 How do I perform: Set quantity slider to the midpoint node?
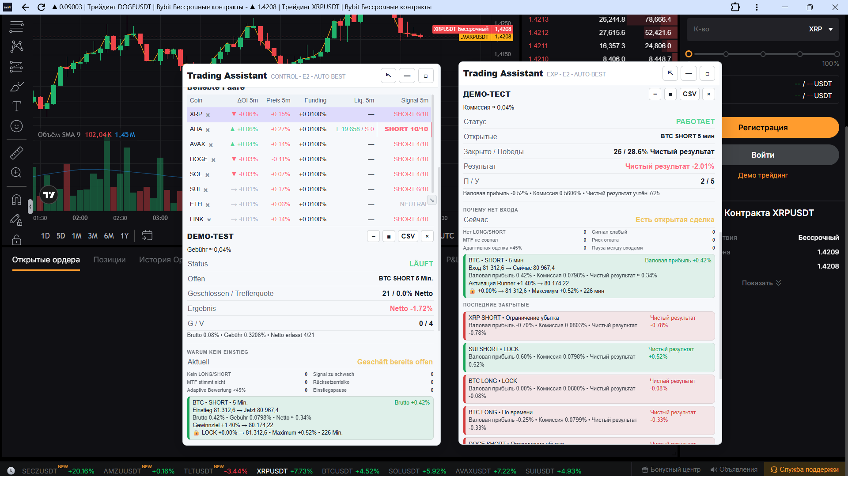coord(763,54)
